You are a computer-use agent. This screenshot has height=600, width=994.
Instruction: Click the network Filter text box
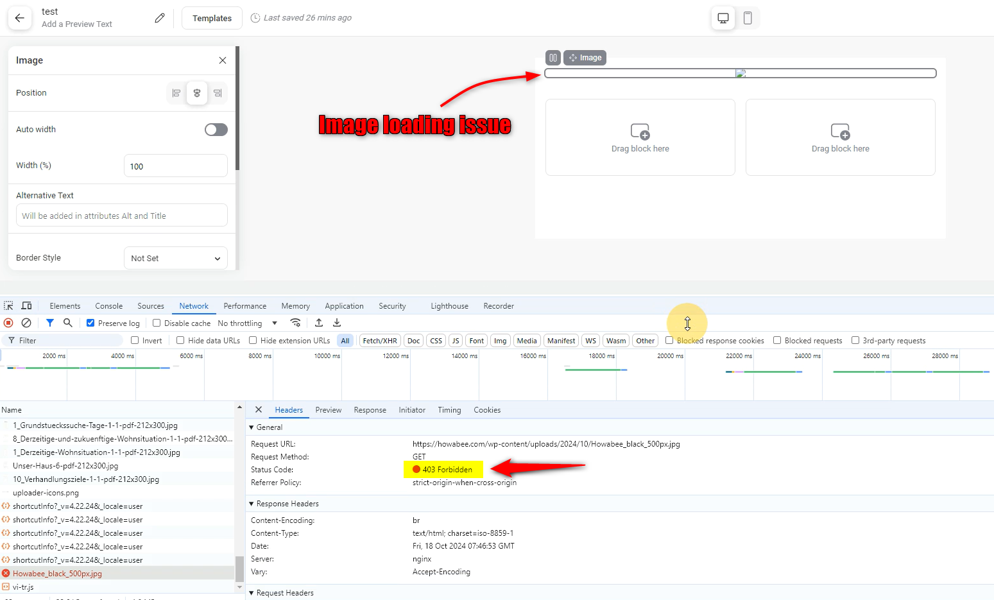[x=63, y=340]
